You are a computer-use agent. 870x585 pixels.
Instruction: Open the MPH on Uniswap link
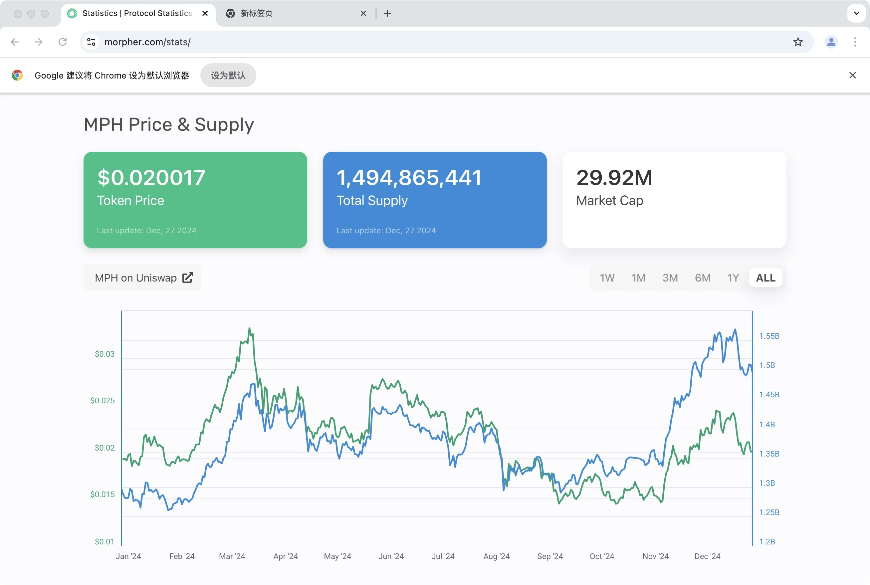(142, 278)
